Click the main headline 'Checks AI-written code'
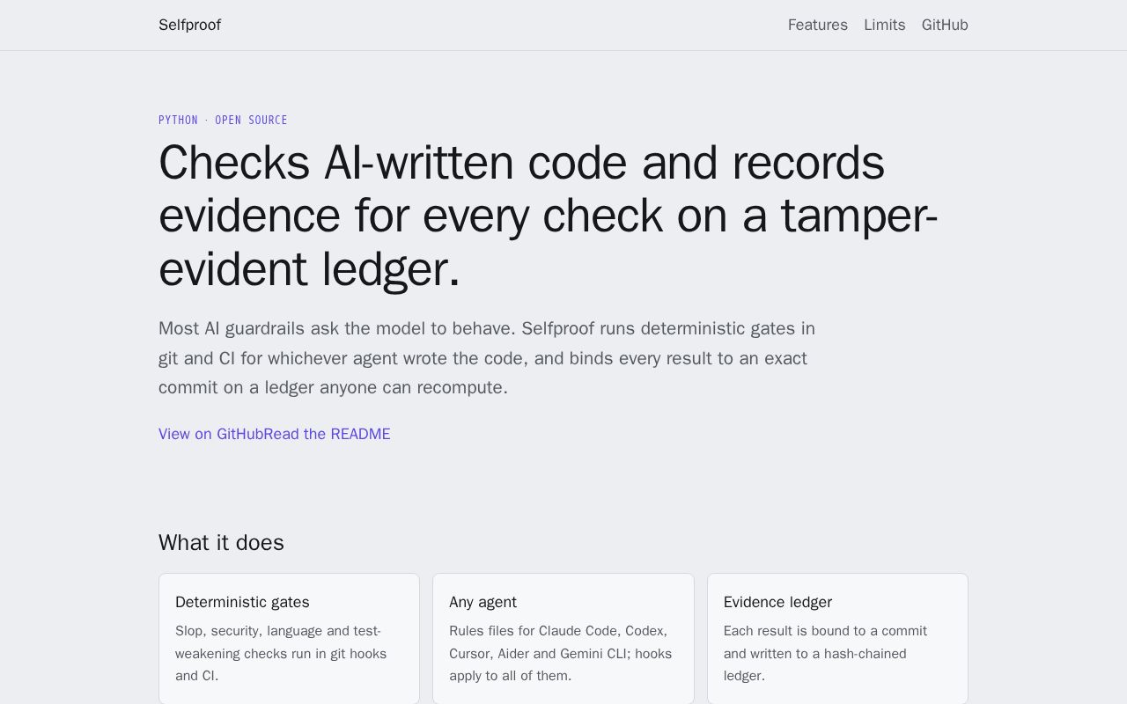 pos(549,216)
